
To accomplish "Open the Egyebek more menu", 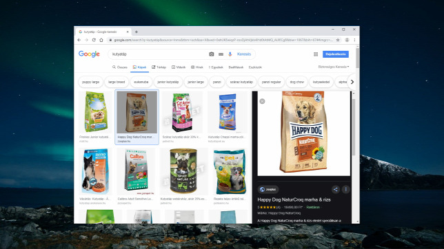I will (x=216, y=67).
